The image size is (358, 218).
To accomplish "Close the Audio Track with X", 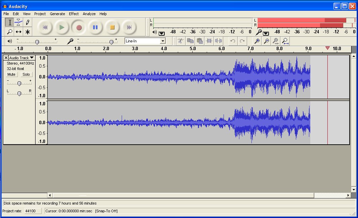I will pyautogui.click(x=6, y=58).
